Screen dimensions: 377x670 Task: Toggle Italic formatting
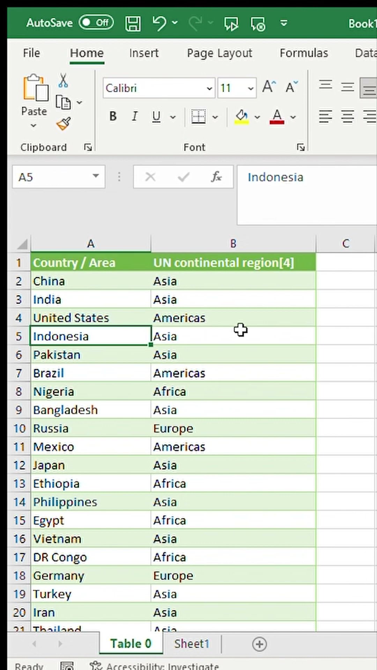click(x=135, y=116)
